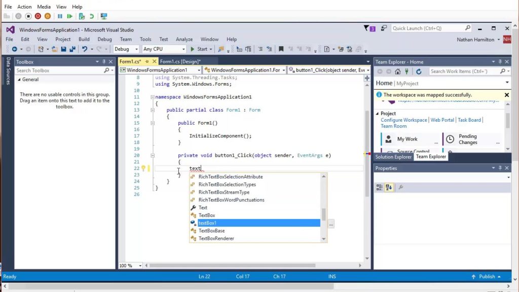Switch to Form1.cs [Design] tab
This screenshot has height=292, width=519.
tap(180, 61)
